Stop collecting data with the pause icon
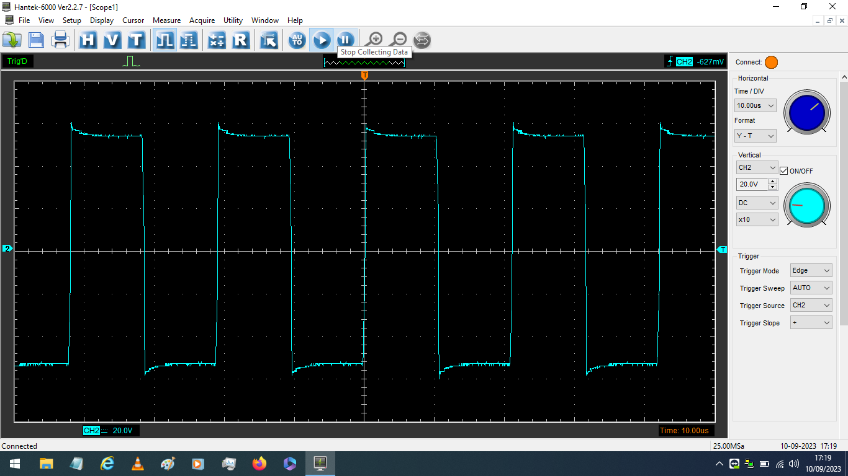The image size is (848, 476). click(345, 40)
